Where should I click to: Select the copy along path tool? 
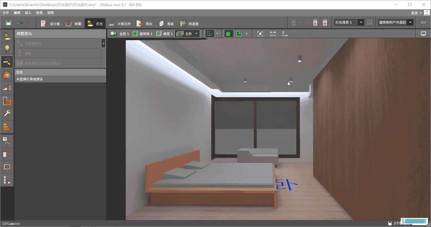[7, 180]
